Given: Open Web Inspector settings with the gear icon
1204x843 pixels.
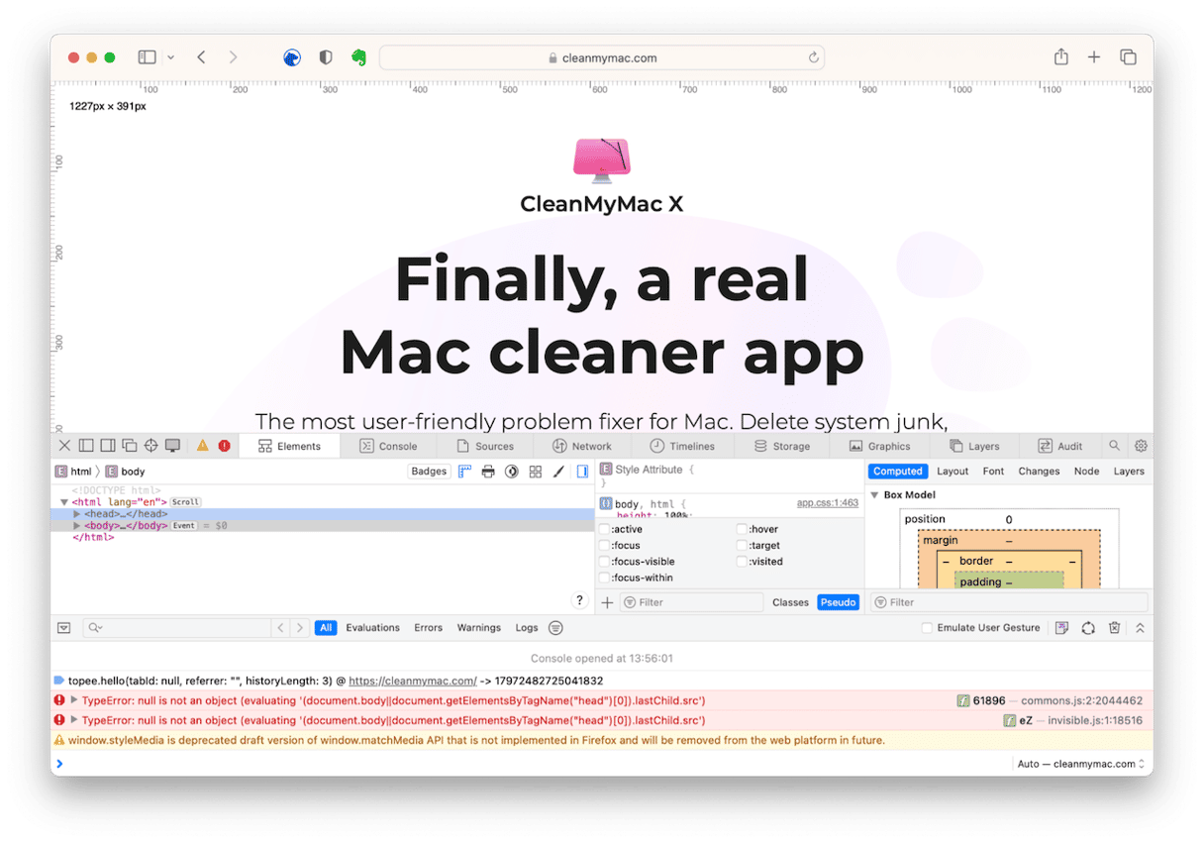Looking at the screenshot, I should (1140, 446).
